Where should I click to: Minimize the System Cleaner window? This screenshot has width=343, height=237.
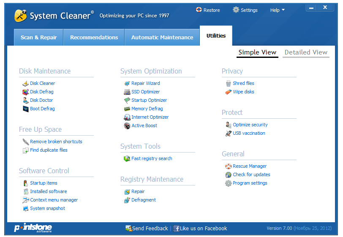tap(311, 8)
